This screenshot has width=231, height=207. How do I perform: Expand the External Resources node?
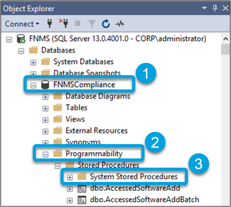(46, 131)
